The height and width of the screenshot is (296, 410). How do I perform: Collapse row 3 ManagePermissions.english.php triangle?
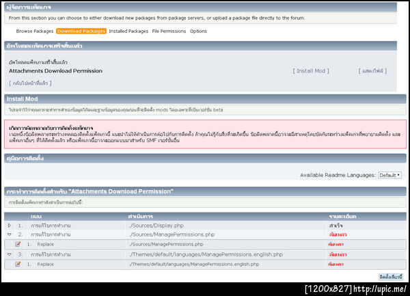tap(10, 254)
